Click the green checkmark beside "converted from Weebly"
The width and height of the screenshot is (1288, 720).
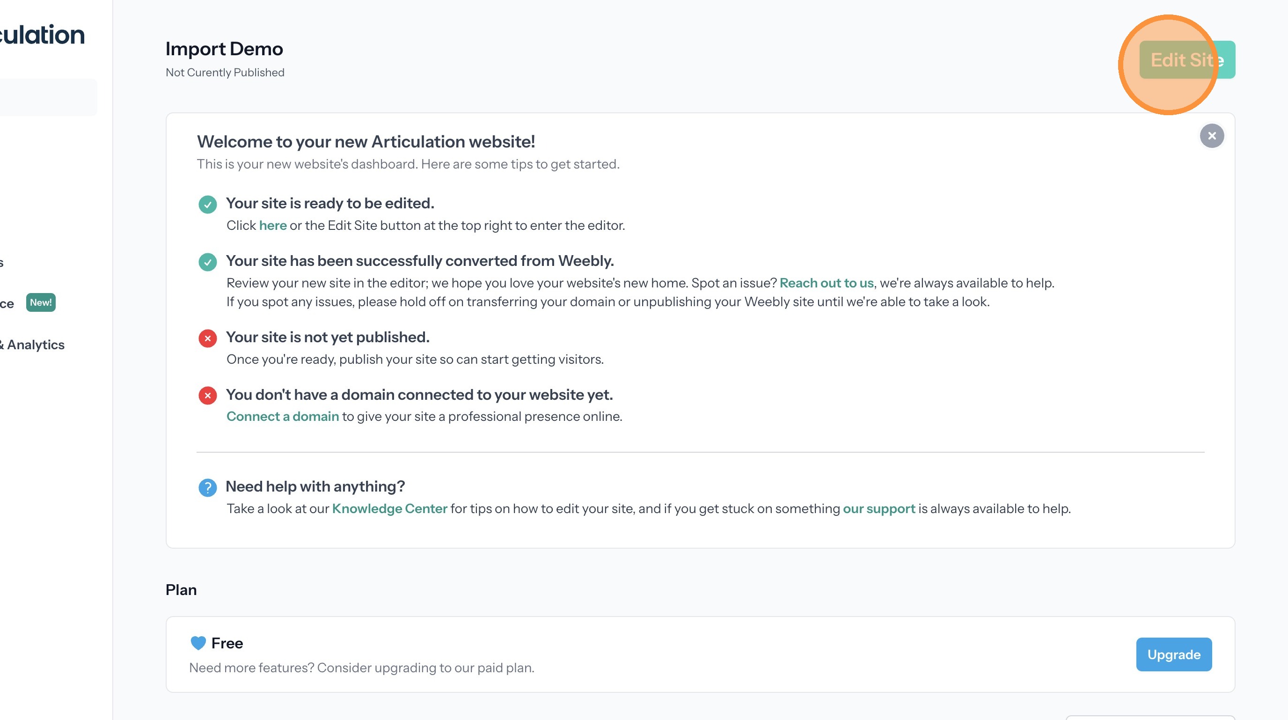pos(207,262)
